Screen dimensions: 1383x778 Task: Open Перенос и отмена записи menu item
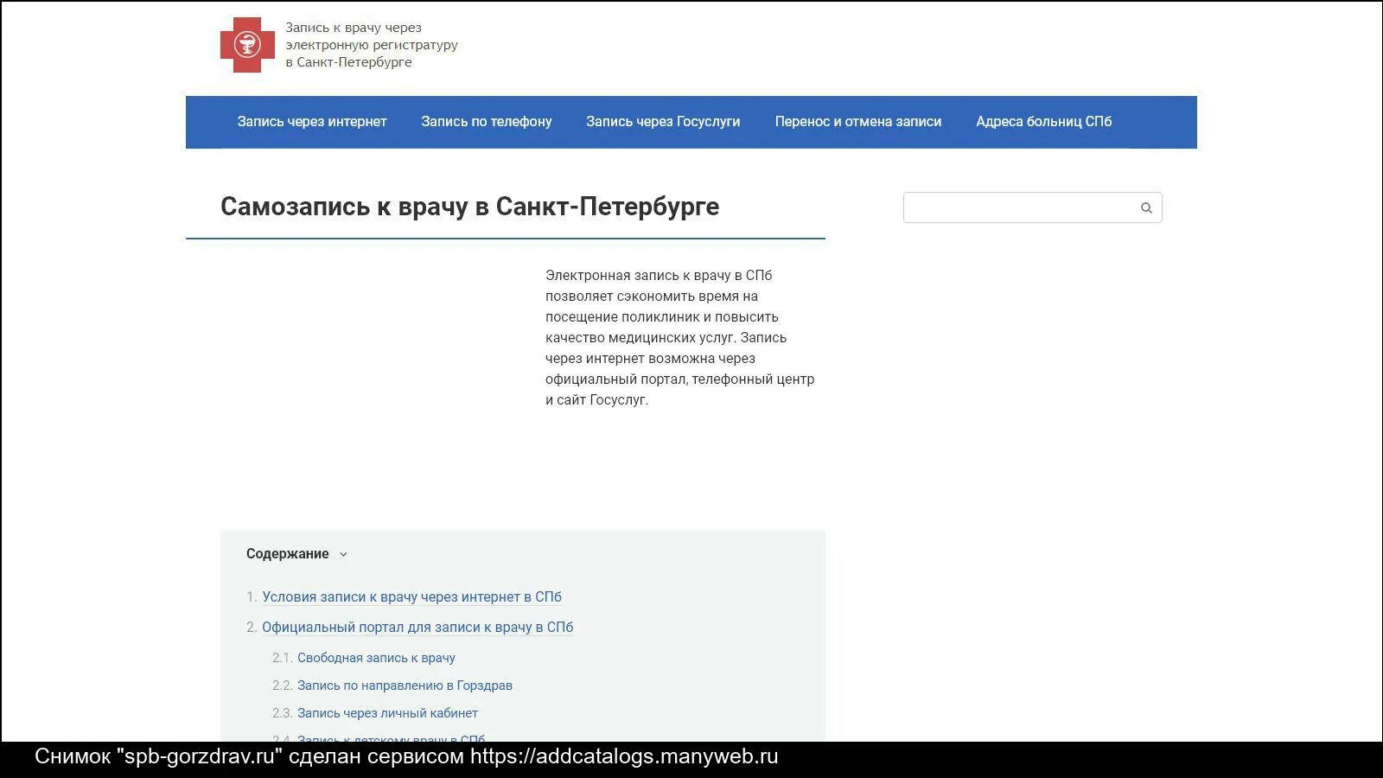coord(858,122)
